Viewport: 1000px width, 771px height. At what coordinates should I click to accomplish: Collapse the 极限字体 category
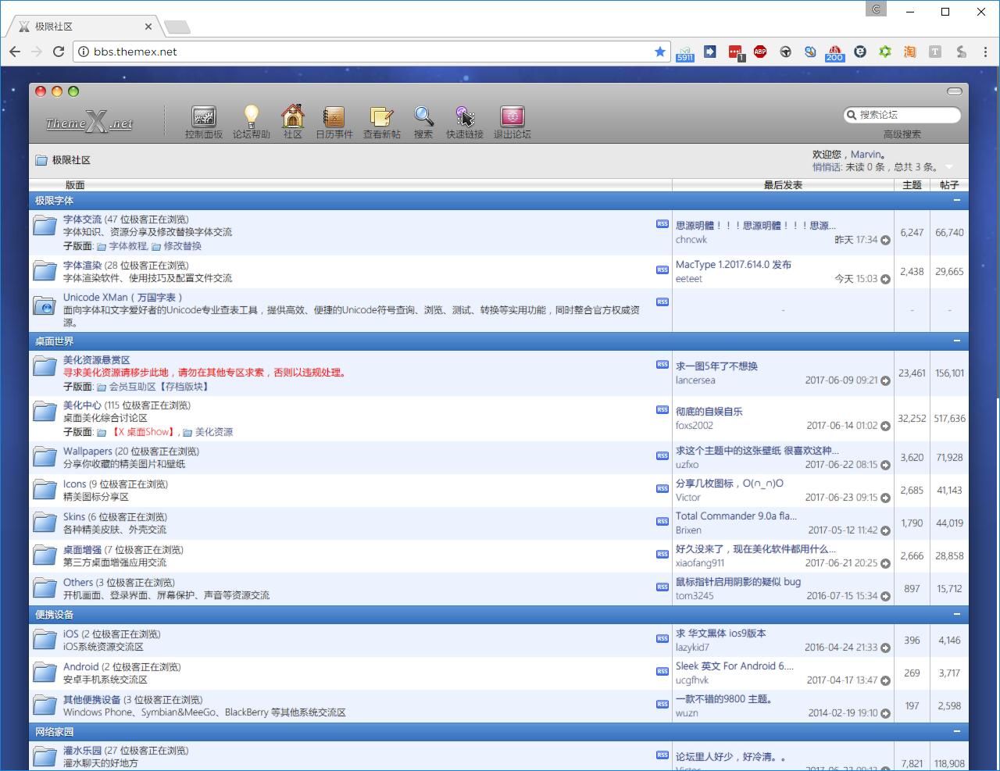[957, 201]
